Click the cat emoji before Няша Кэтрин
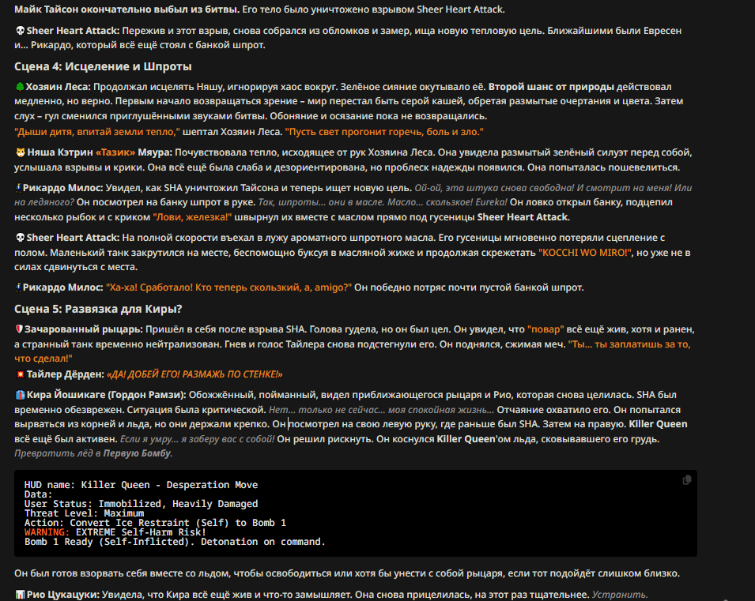Image resolution: width=755 pixels, height=601 pixels. point(21,152)
